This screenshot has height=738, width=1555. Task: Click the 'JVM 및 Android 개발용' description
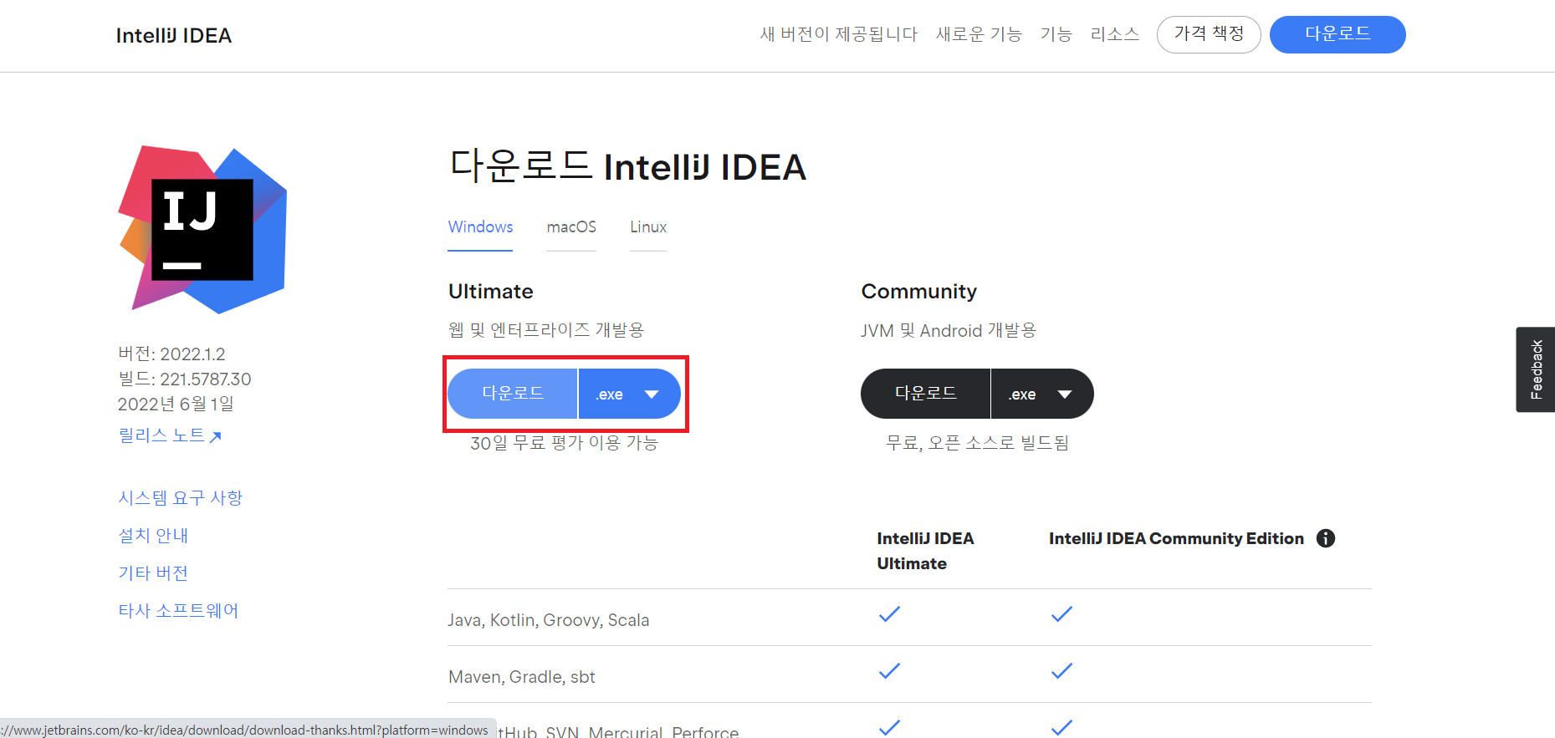coord(949,330)
